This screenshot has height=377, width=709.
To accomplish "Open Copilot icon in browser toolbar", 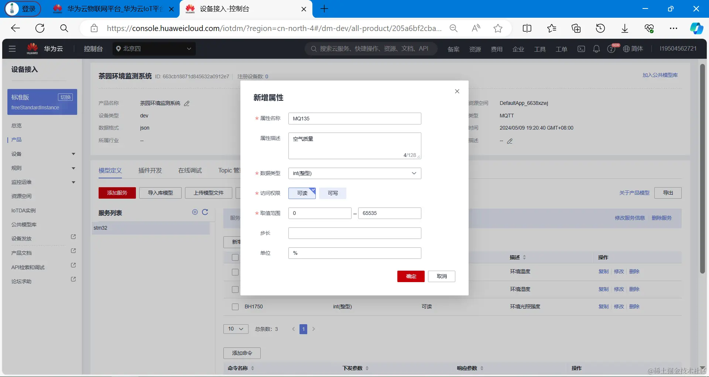I will (x=697, y=28).
